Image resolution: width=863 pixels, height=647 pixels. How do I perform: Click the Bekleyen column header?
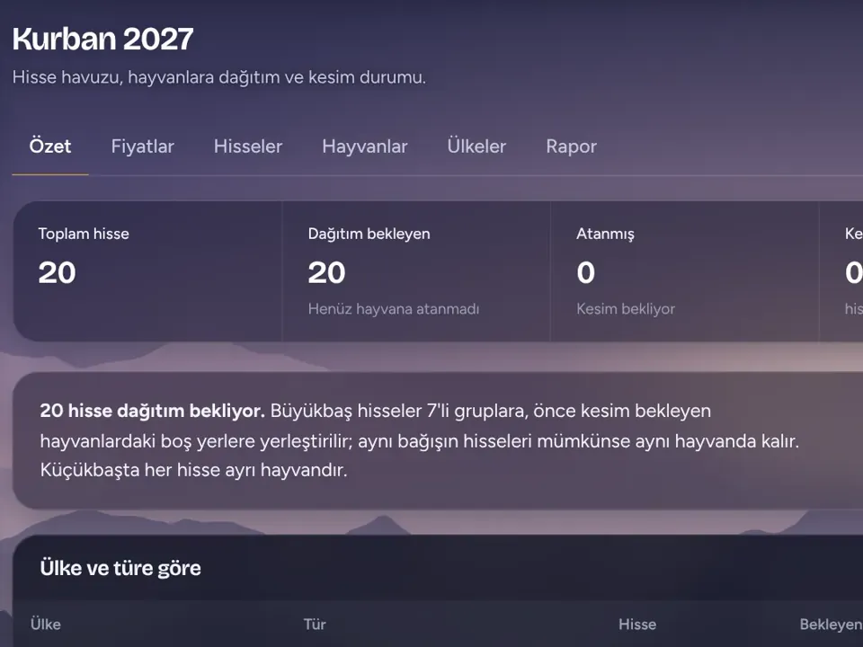point(831,625)
